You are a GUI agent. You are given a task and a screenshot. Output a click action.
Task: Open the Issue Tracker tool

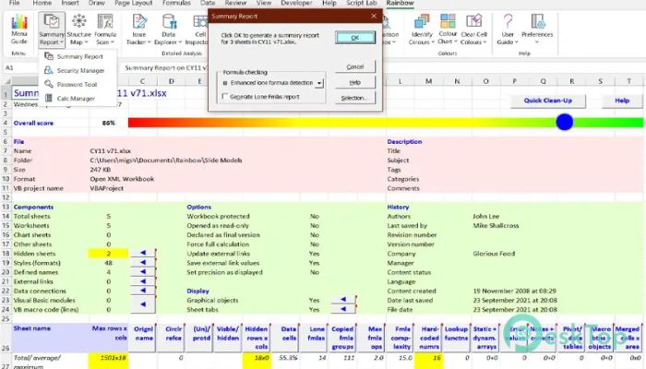pos(138,30)
